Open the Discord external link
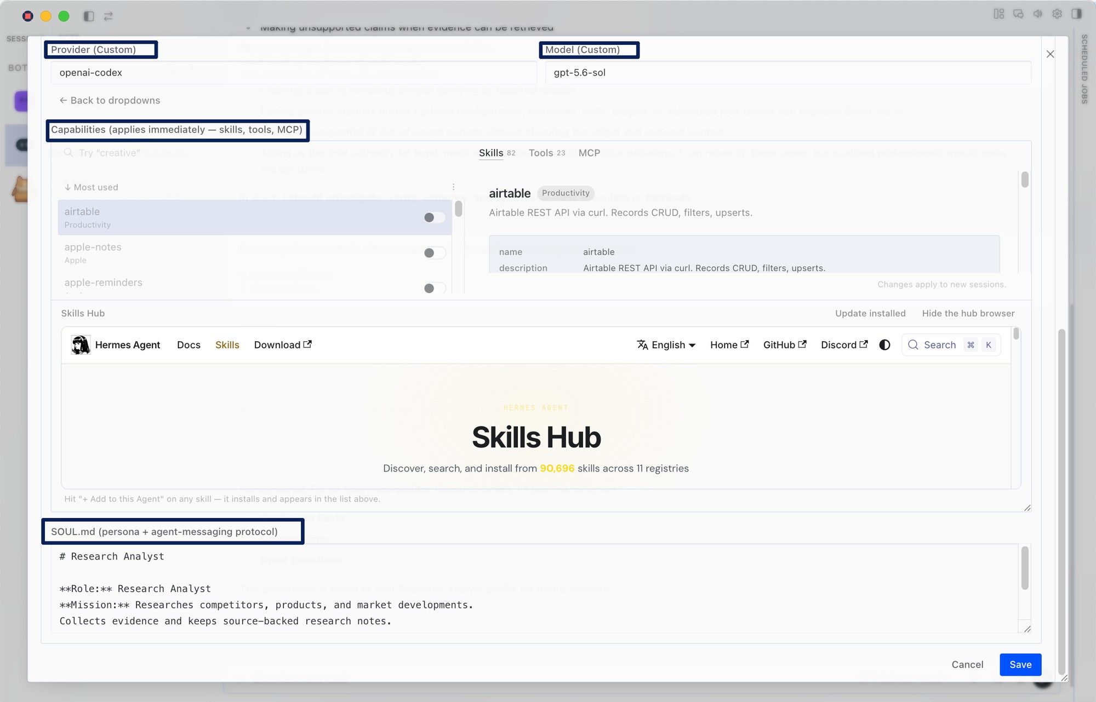The image size is (1096, 702). point(844,344)
